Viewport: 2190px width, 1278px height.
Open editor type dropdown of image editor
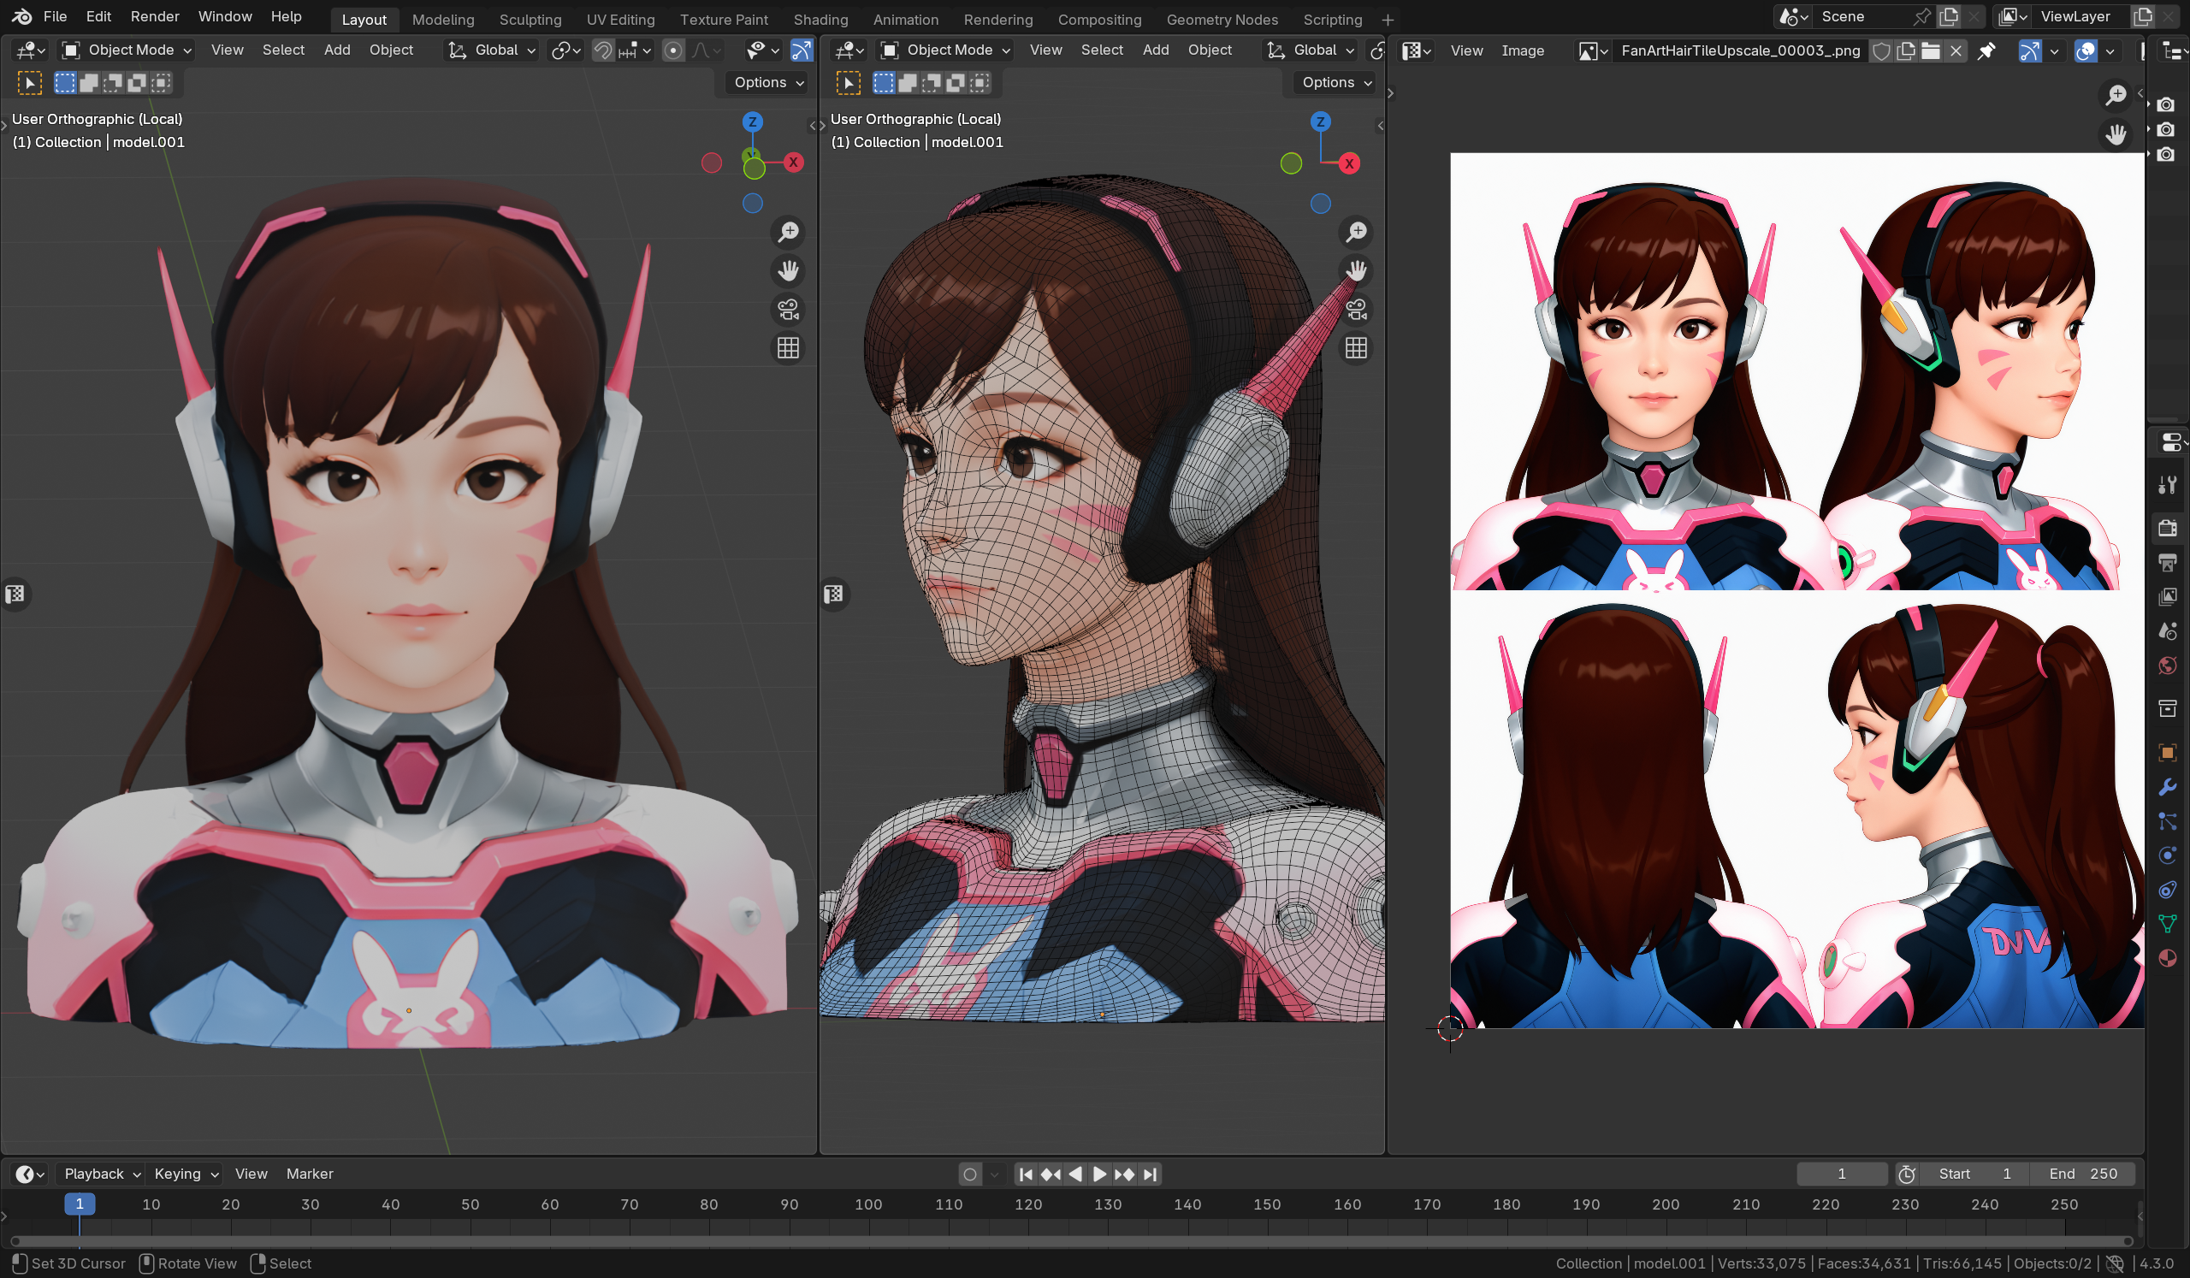[x=1417, y=51]
